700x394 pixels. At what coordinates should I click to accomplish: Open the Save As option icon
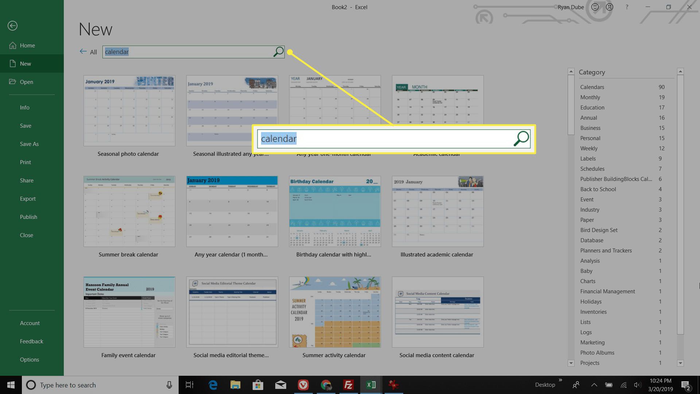pyautogui.click(x=29, y=144)
